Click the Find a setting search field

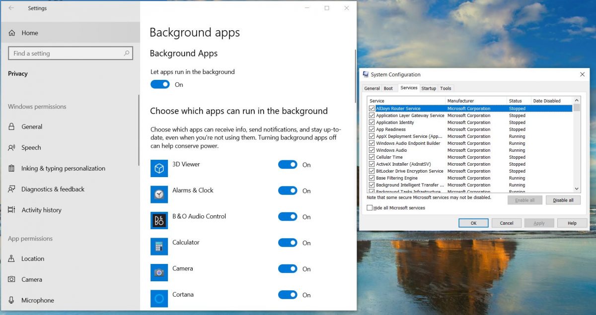coord(71,53)
